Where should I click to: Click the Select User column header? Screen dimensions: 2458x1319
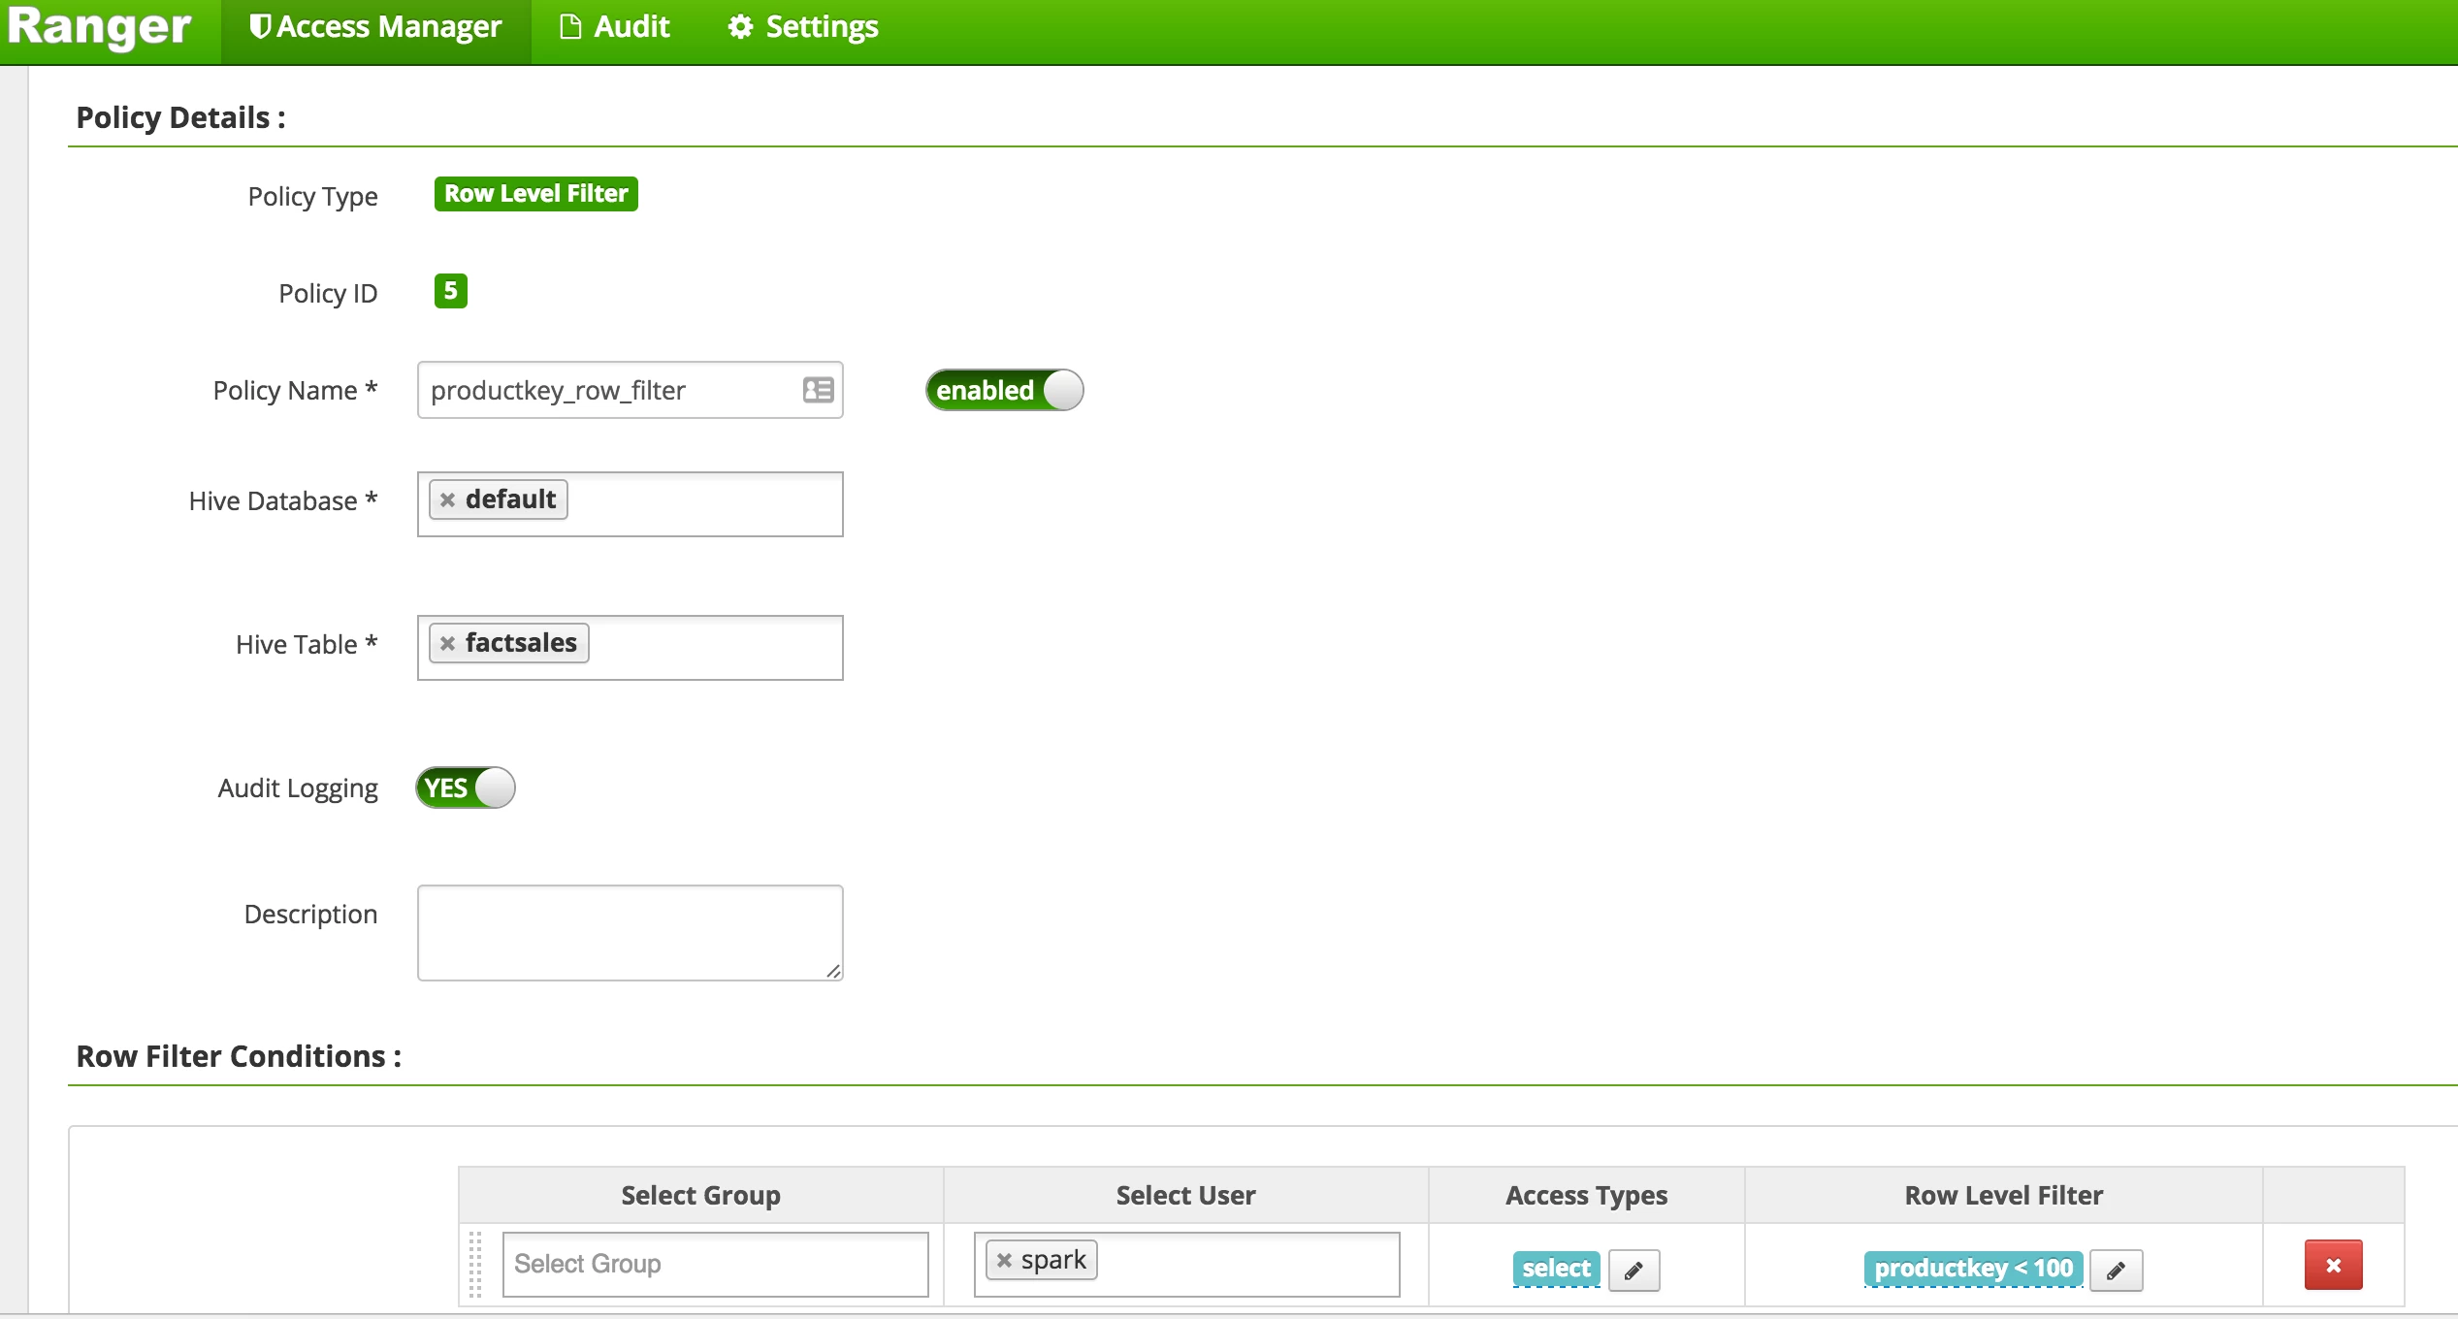point(1185,1195)
